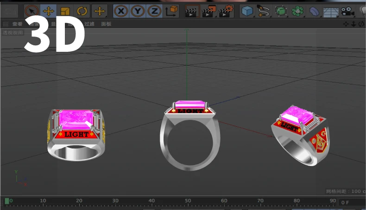
Task: Click the 网格间距 : 100 grid spacing text
Action: coord(346,191)
